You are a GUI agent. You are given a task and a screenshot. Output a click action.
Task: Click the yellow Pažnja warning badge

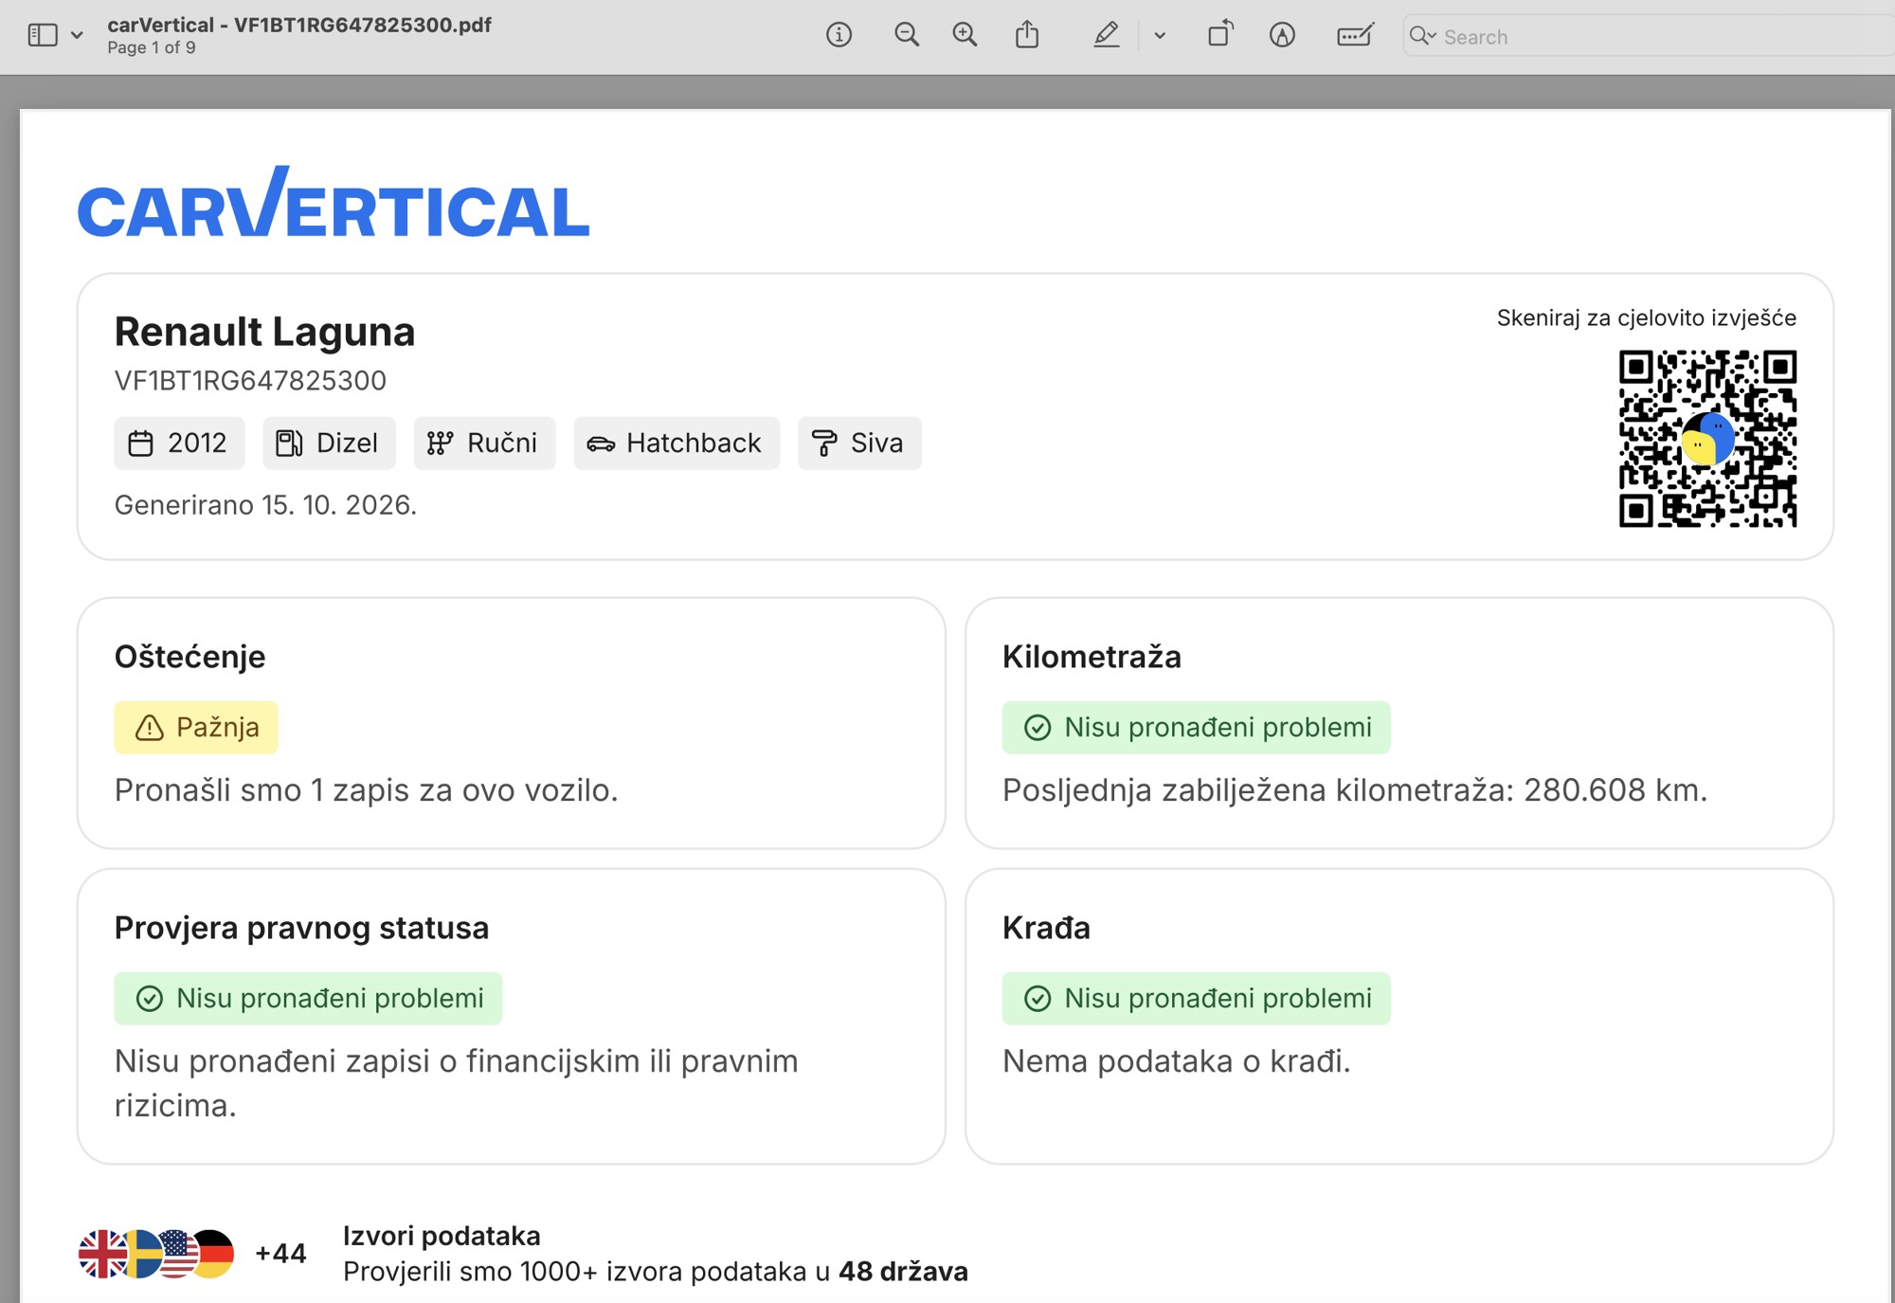tap(196, 727)
